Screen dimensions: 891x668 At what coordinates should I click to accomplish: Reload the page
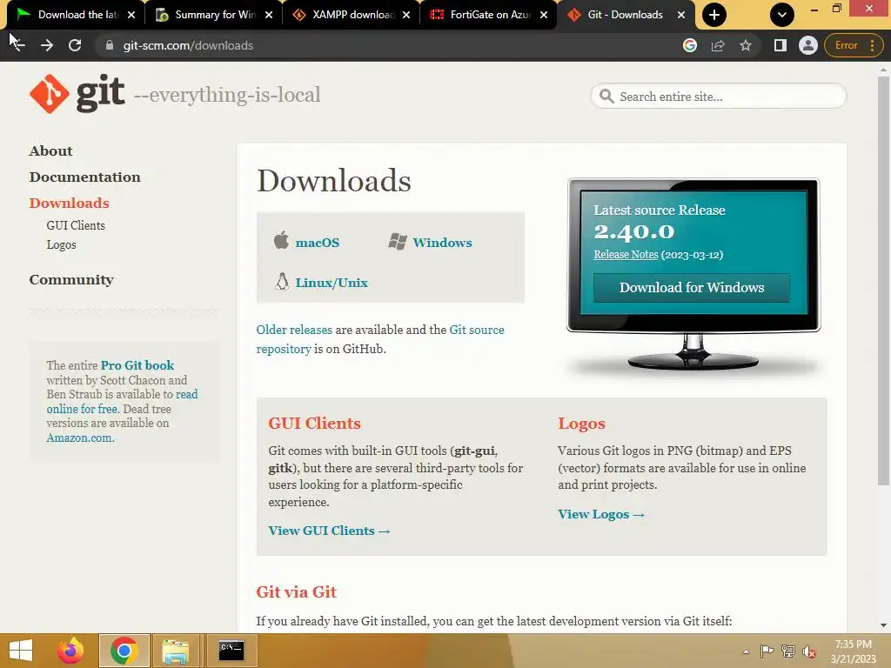[x=75, y=45]
